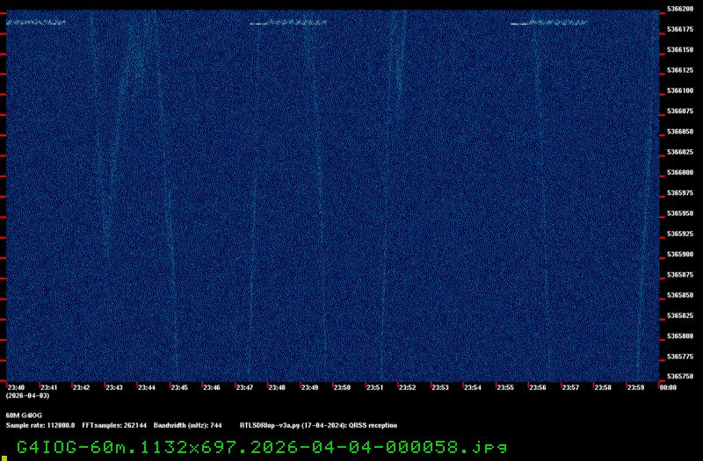703x461 pixels.
Task: Select the 23:47 time axis label
Action: pos(244,387)
